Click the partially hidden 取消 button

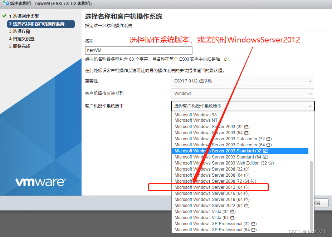(321, 203)
